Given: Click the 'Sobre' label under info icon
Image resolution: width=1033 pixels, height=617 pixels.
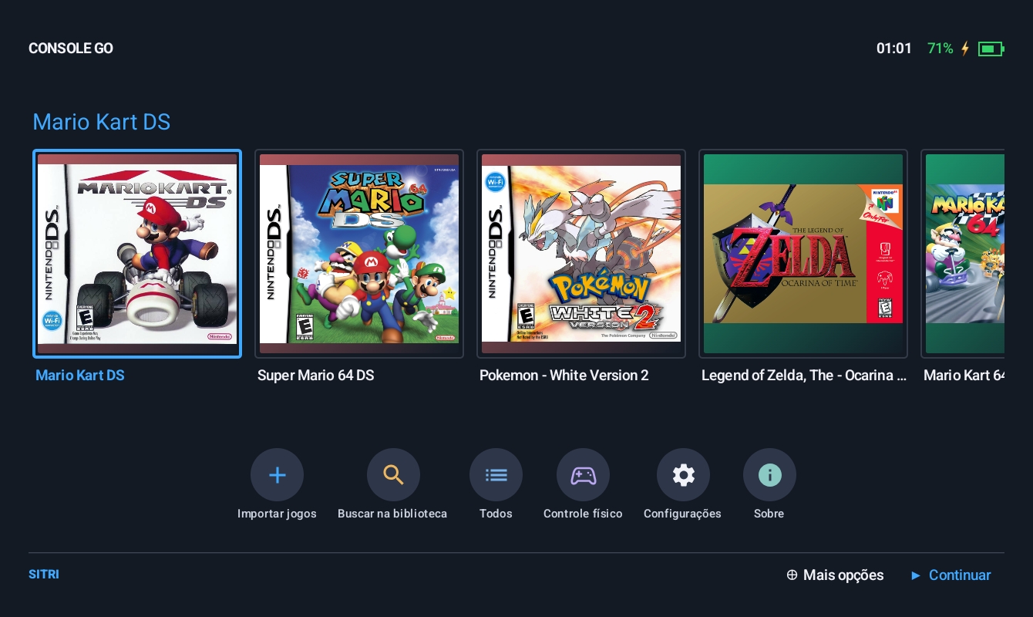Looking at the screenshot, I should (769, 514).
